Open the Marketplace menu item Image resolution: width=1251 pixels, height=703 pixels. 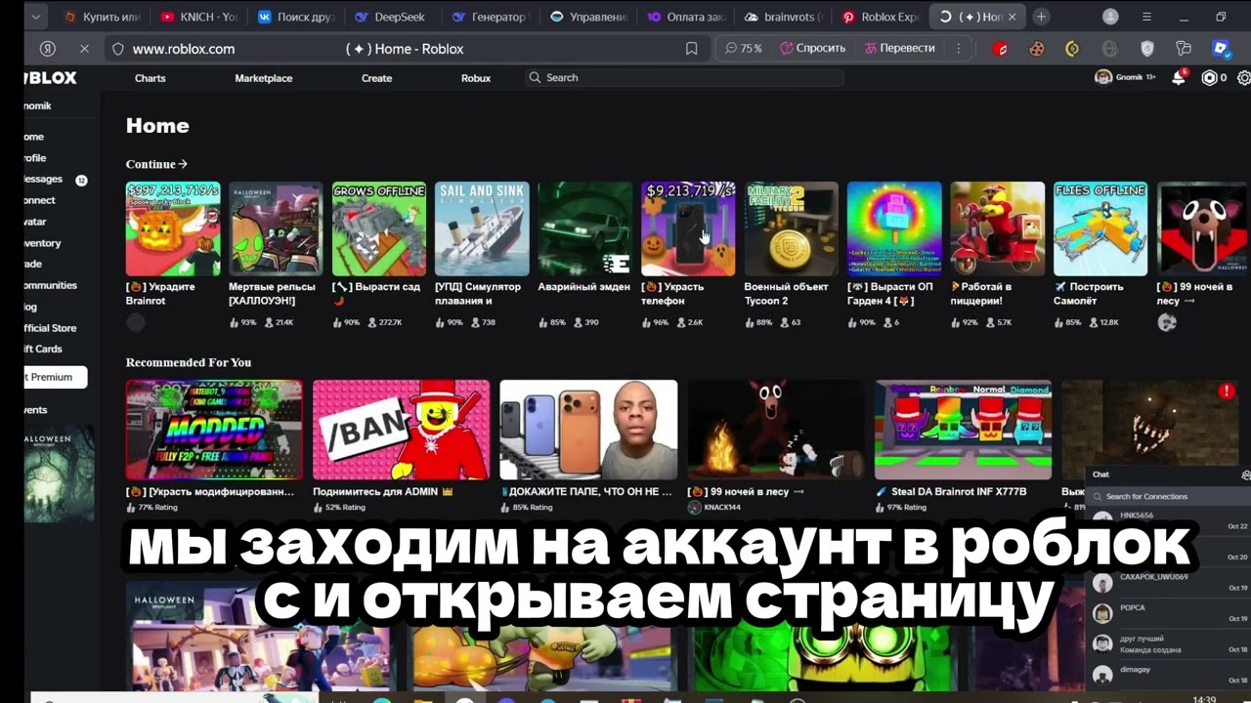264,78
